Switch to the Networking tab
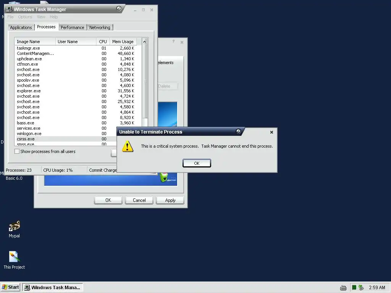 (100, 27)
